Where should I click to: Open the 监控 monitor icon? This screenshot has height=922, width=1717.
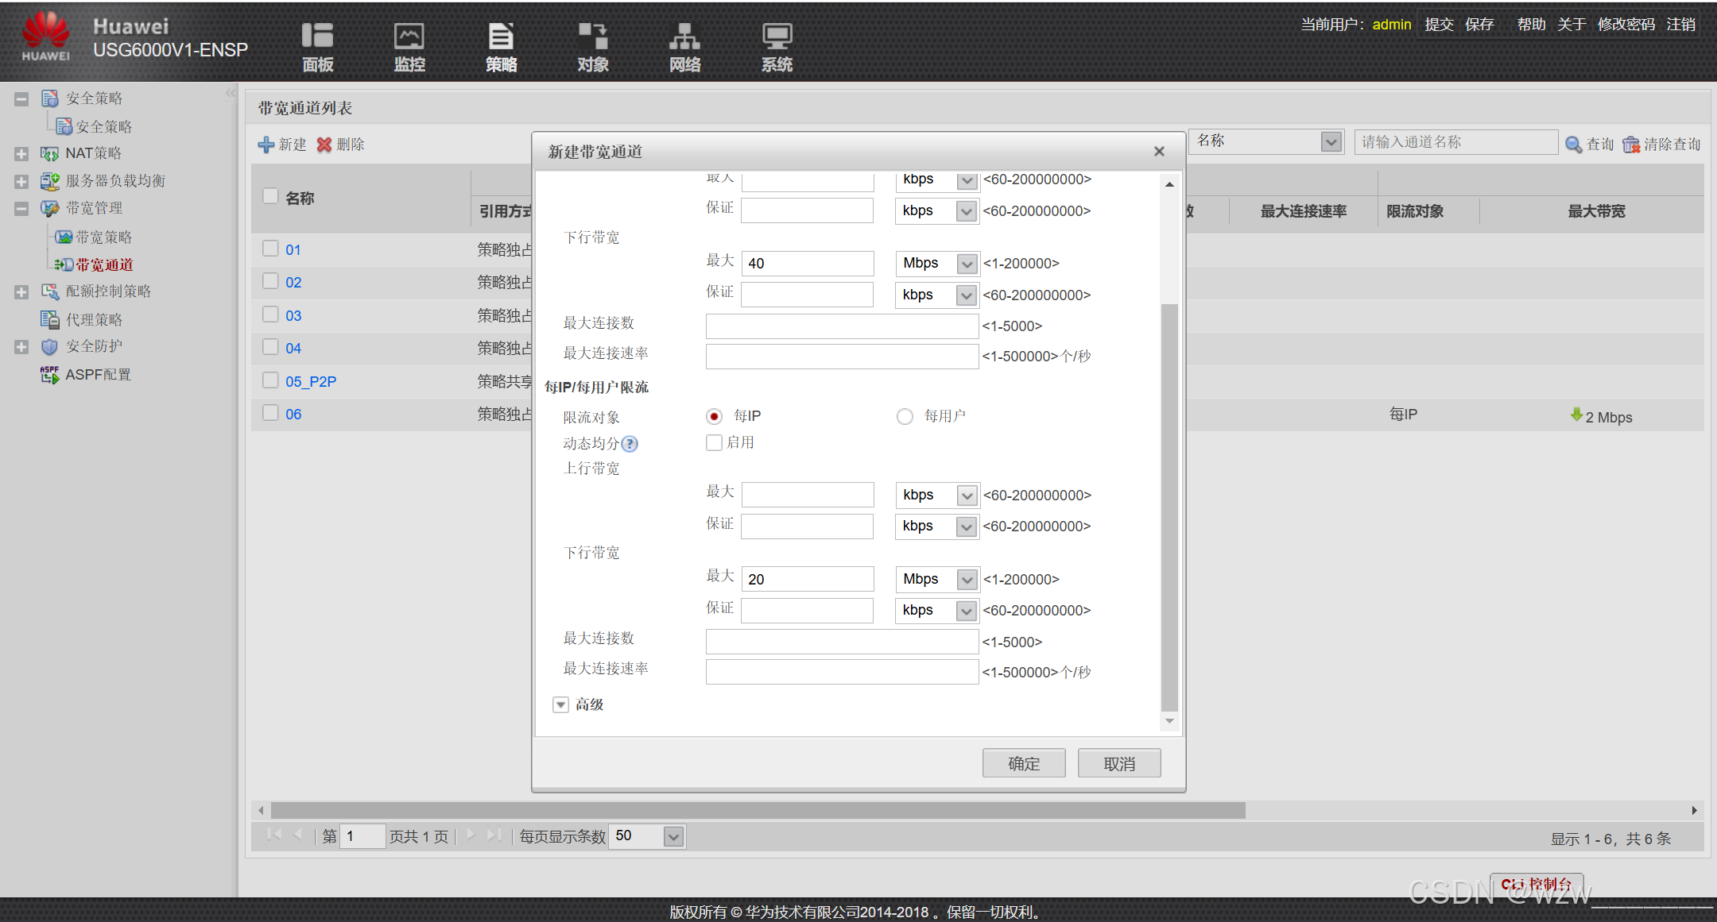pos(409,37)
